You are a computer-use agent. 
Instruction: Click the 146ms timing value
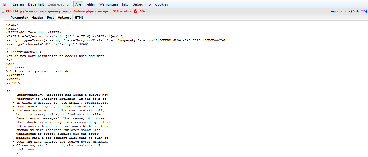(x=144, y=11)
